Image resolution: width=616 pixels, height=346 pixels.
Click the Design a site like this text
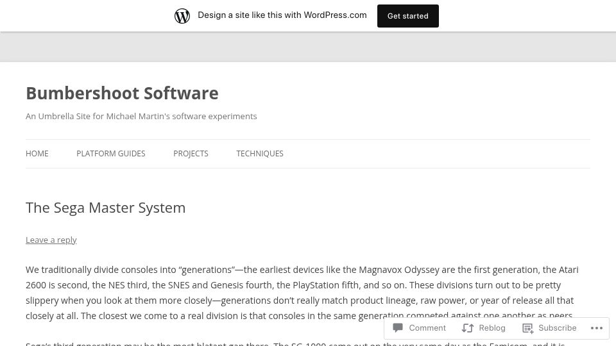click(282, 15)
